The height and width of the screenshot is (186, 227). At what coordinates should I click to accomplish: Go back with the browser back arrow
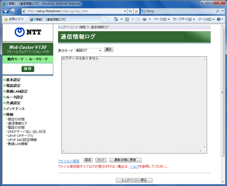[6, 11]
